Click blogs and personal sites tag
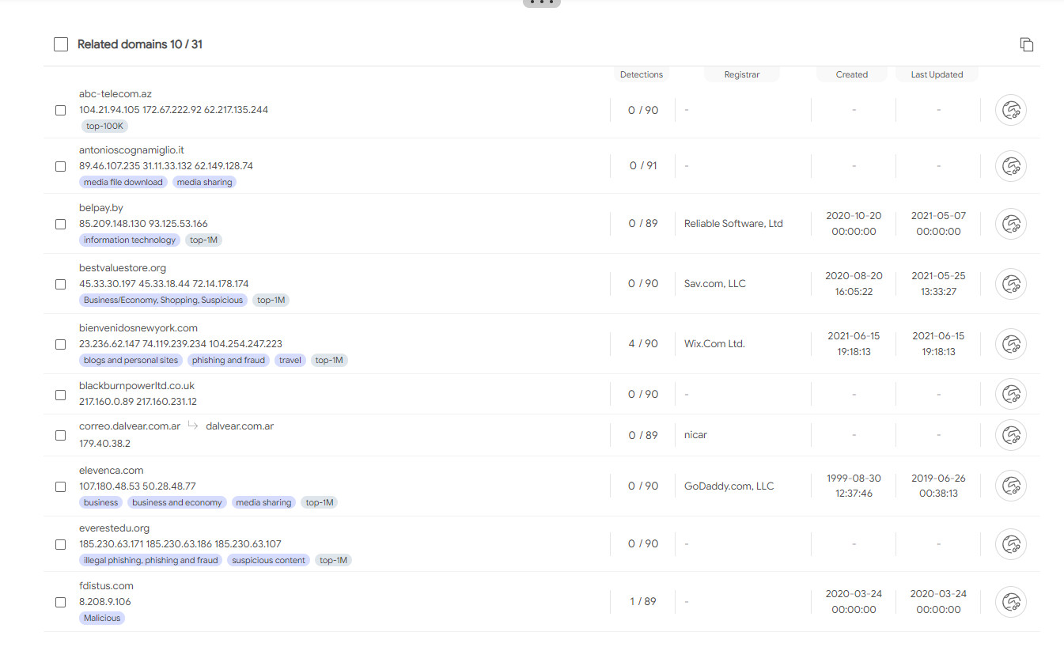The image size is (1064, 647). tap(131, 360)
